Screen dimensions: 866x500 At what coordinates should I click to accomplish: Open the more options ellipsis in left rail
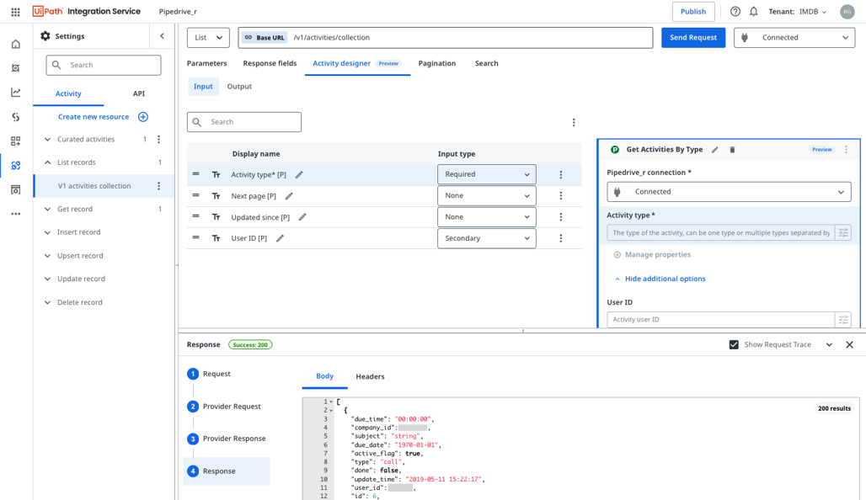point(15,214)
